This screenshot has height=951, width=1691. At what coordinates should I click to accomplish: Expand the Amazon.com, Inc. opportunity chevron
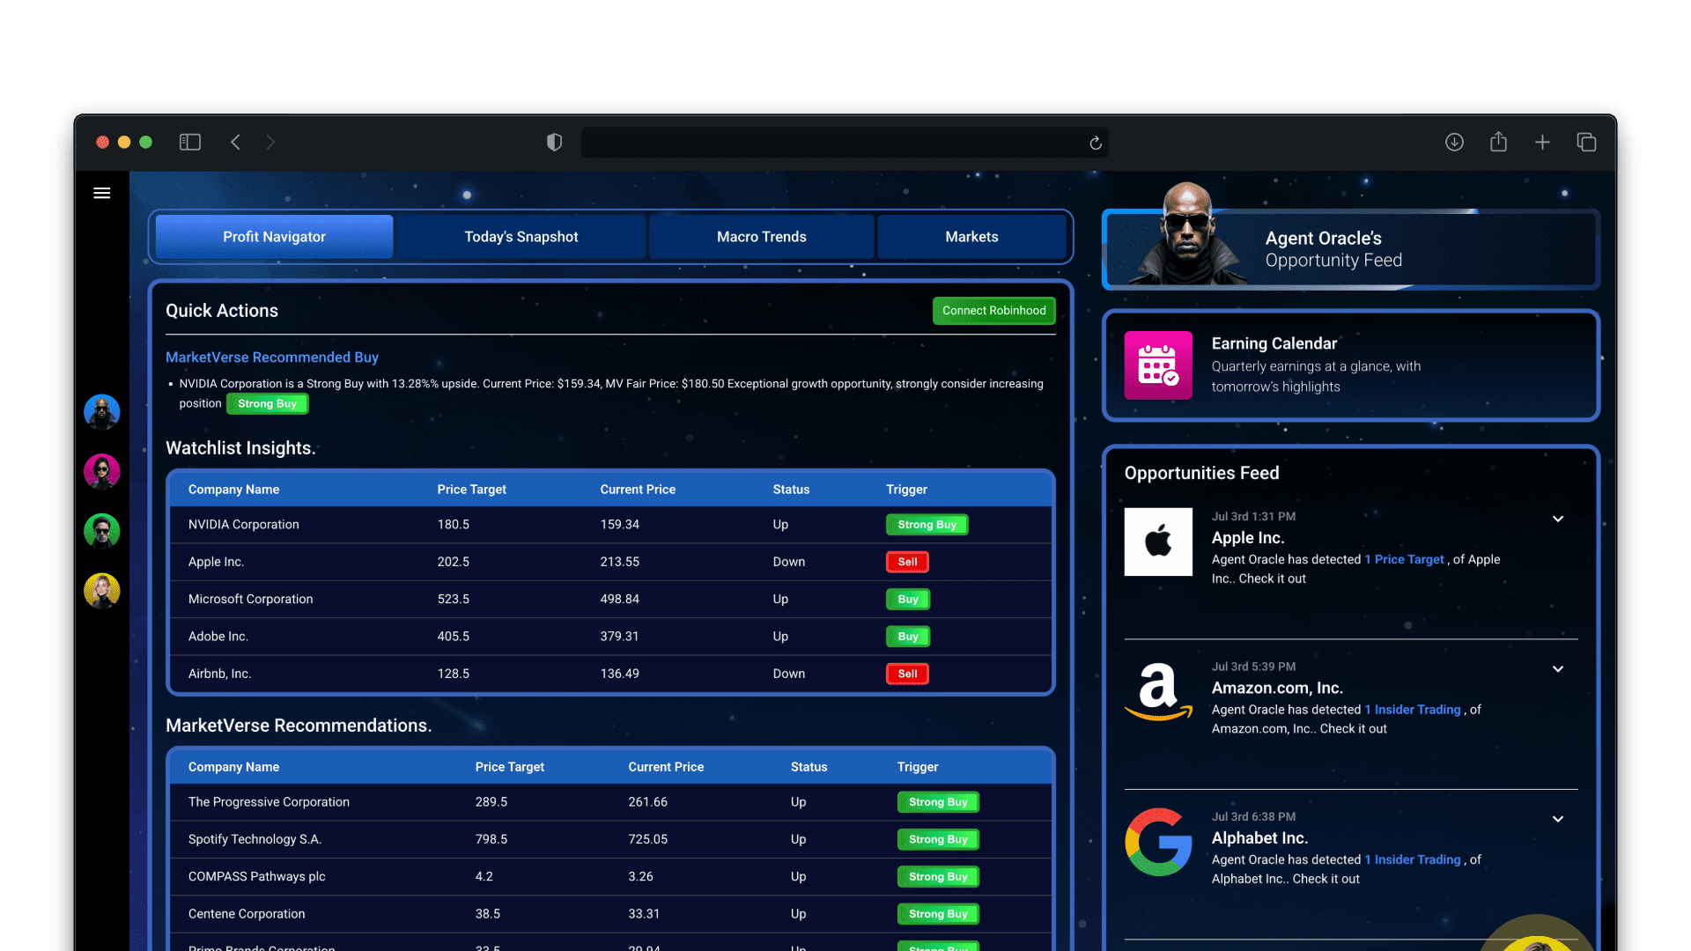click(1558, 669)
